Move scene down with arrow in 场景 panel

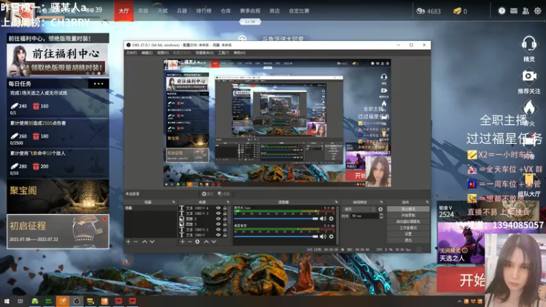[152, 242]
